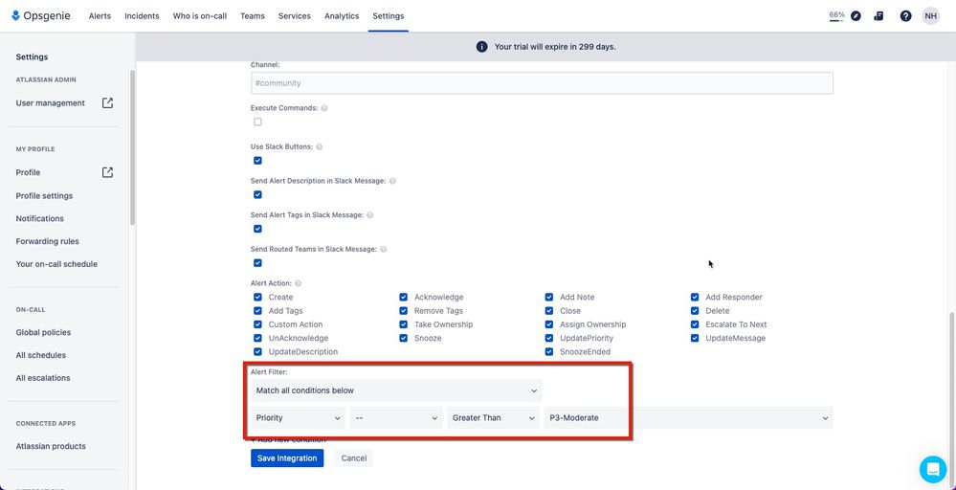Screen dimensions: 956x490
Task: Go to the Alerts tab
Action: 100,16
